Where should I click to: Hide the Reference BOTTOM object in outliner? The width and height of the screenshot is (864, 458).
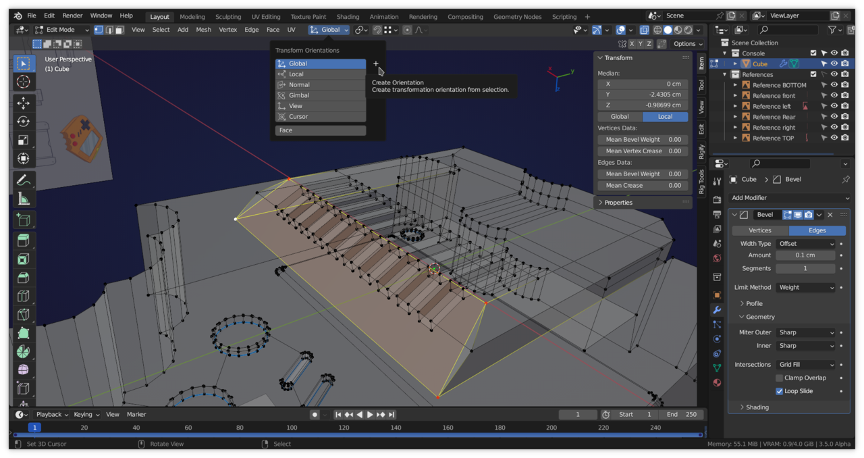[x=834, y=85]
